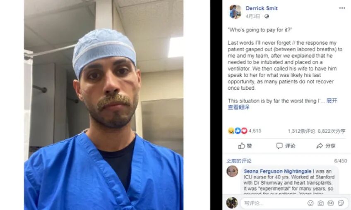The width and height of the screenshot is (351, 210).
Task: Open Derrick Smit's profile picture thumbnail
Action: tap(235, 12)
